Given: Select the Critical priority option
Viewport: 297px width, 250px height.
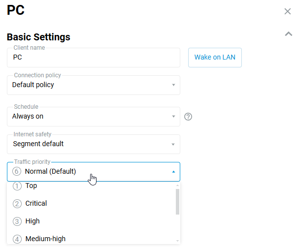Looking at the screenshot, I should pos(36,203).
